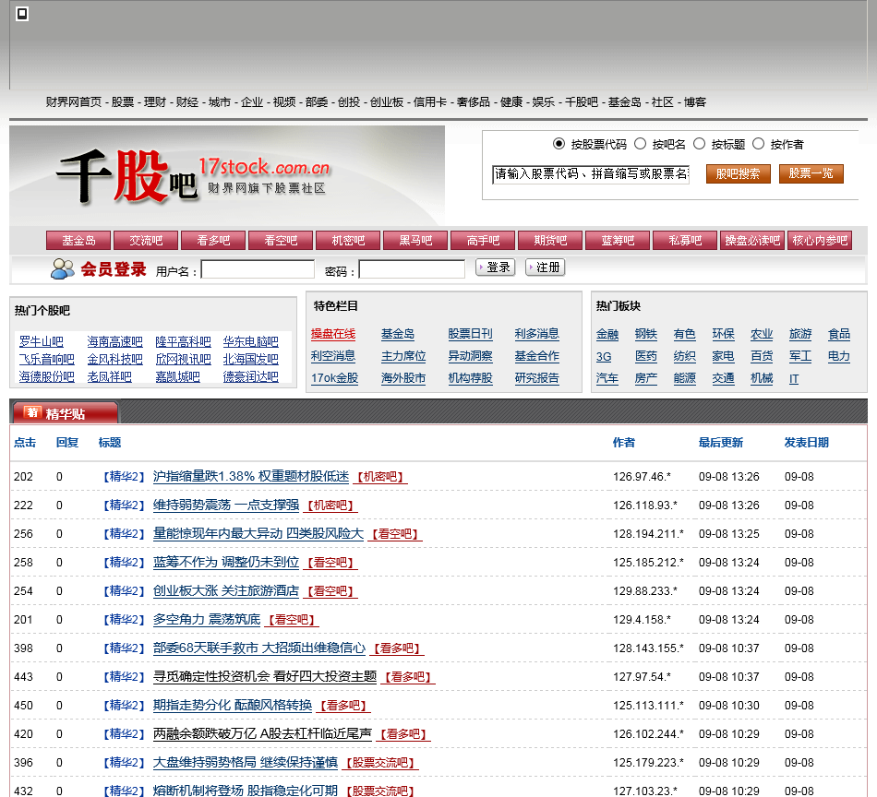Click the 千股吧 site logo
This screenshot has width=877, height=797.
click(x=193, y=176)
